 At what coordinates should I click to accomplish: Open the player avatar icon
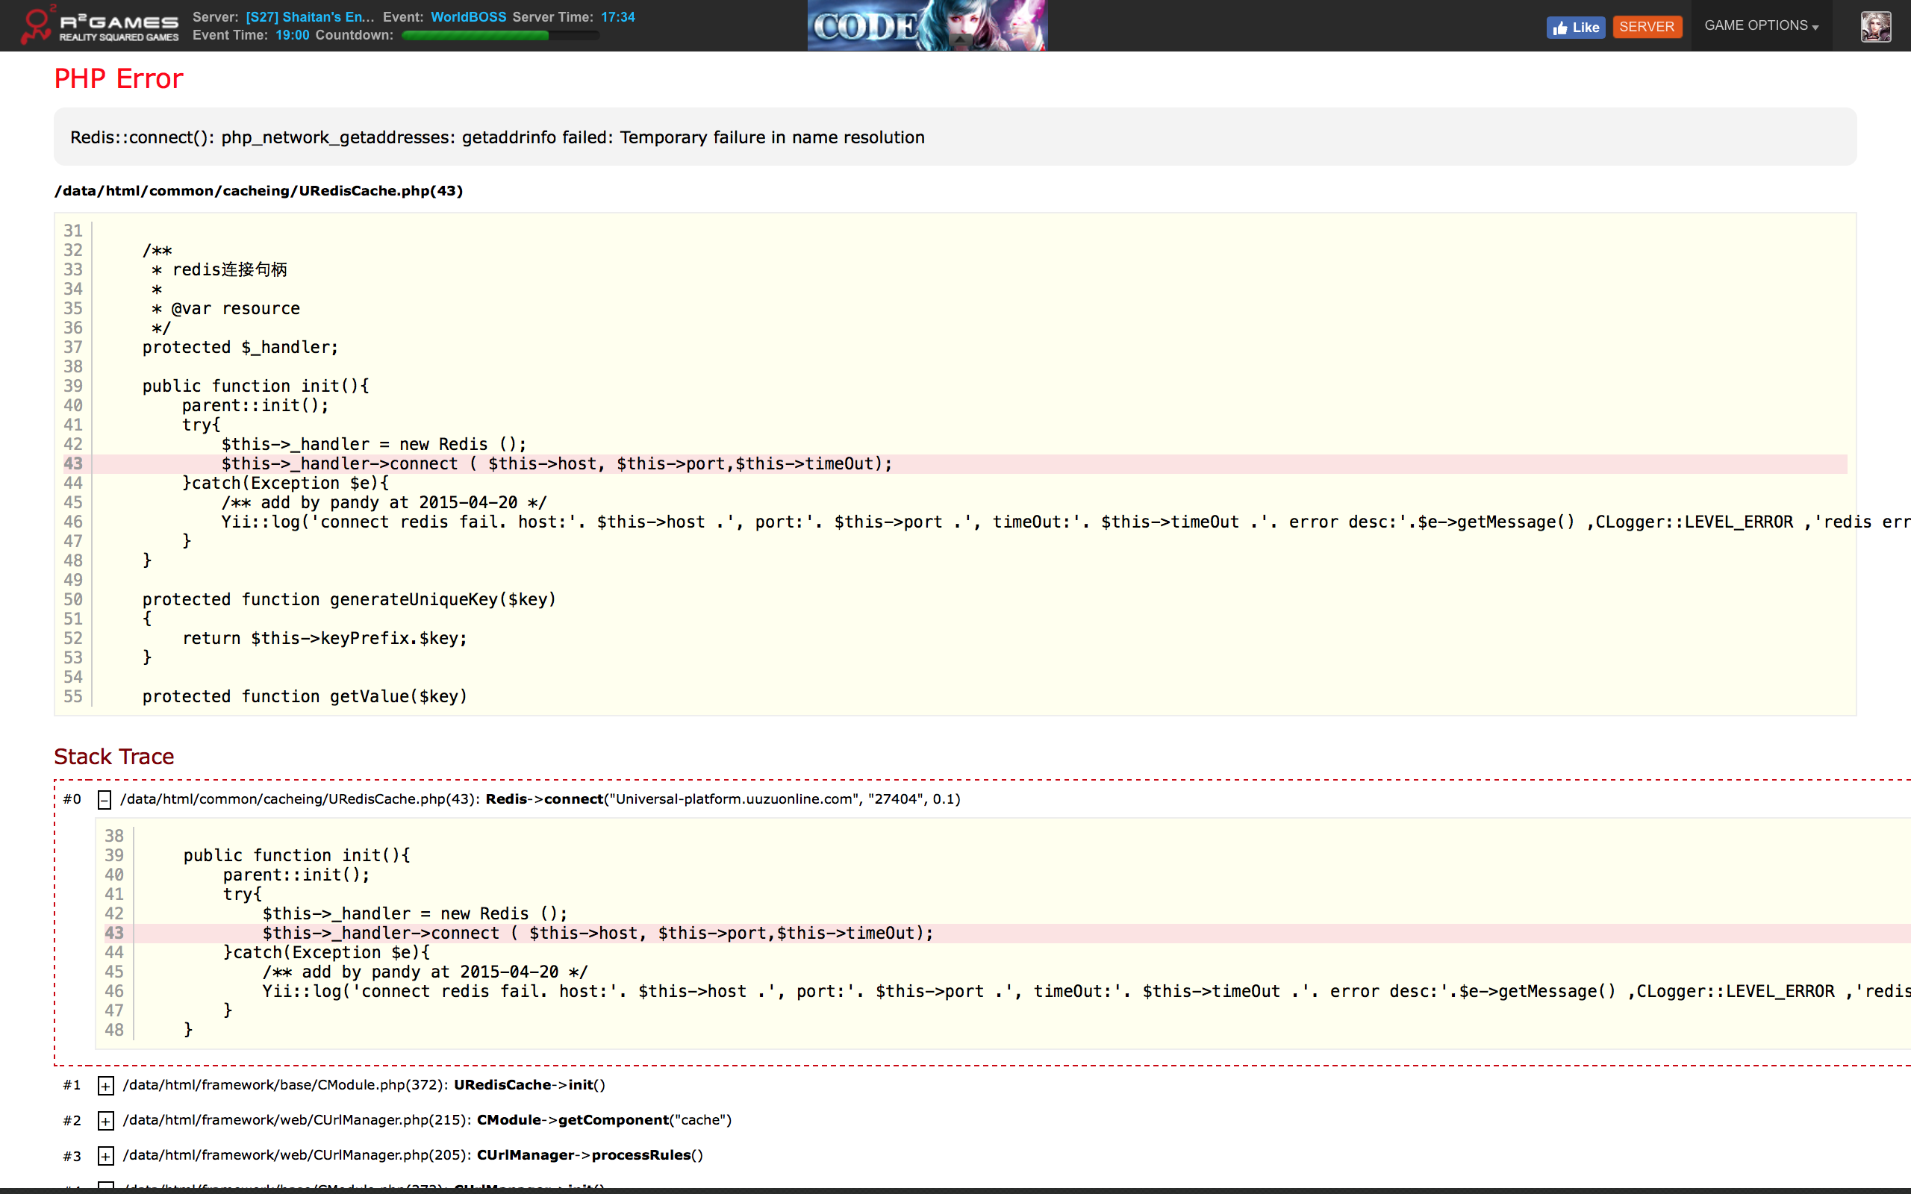1874,27
